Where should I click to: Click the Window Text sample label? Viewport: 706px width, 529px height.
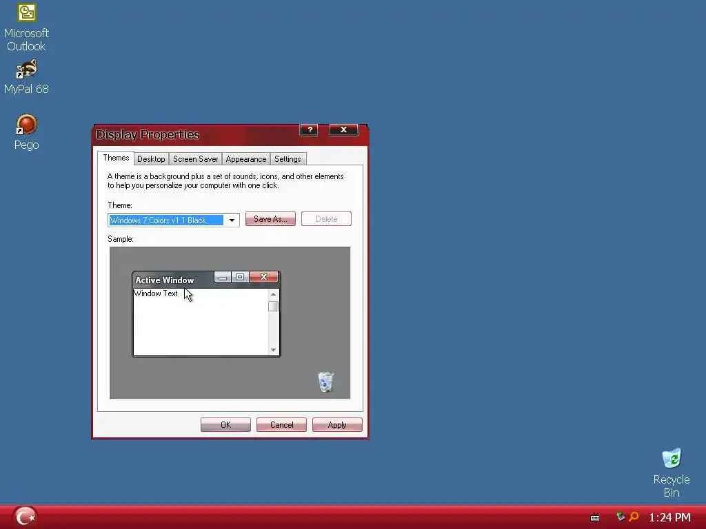(156, 293)
